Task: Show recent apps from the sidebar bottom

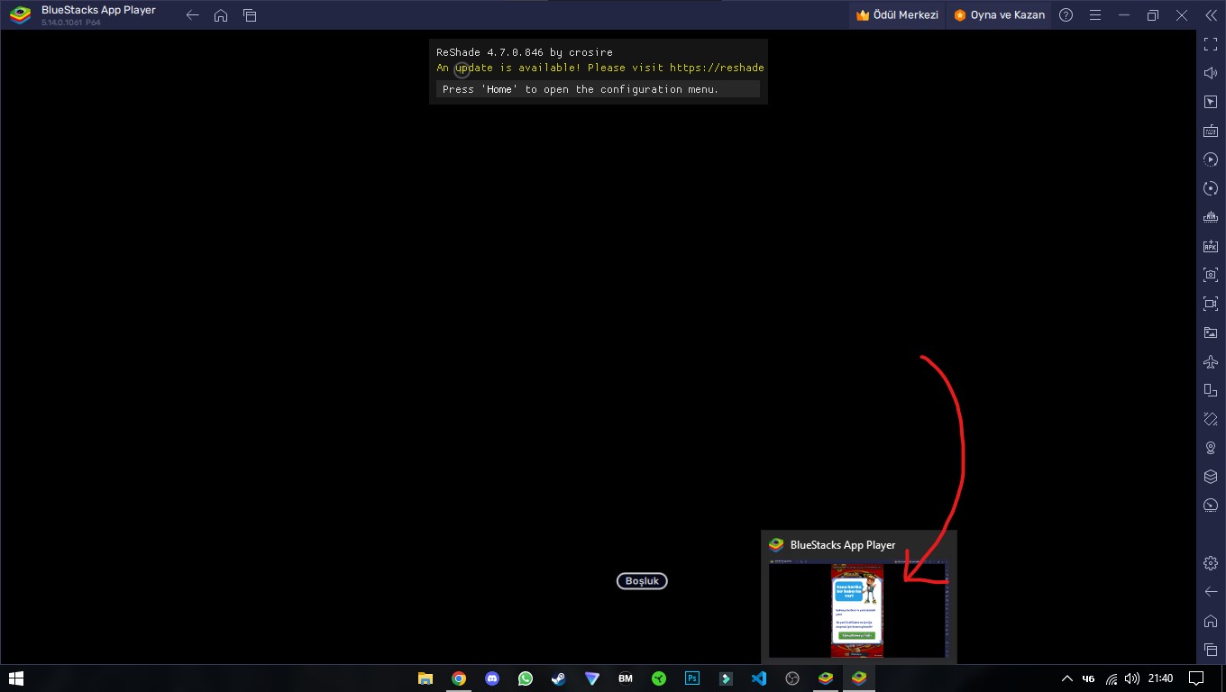Action: (x=1211, y=650)
